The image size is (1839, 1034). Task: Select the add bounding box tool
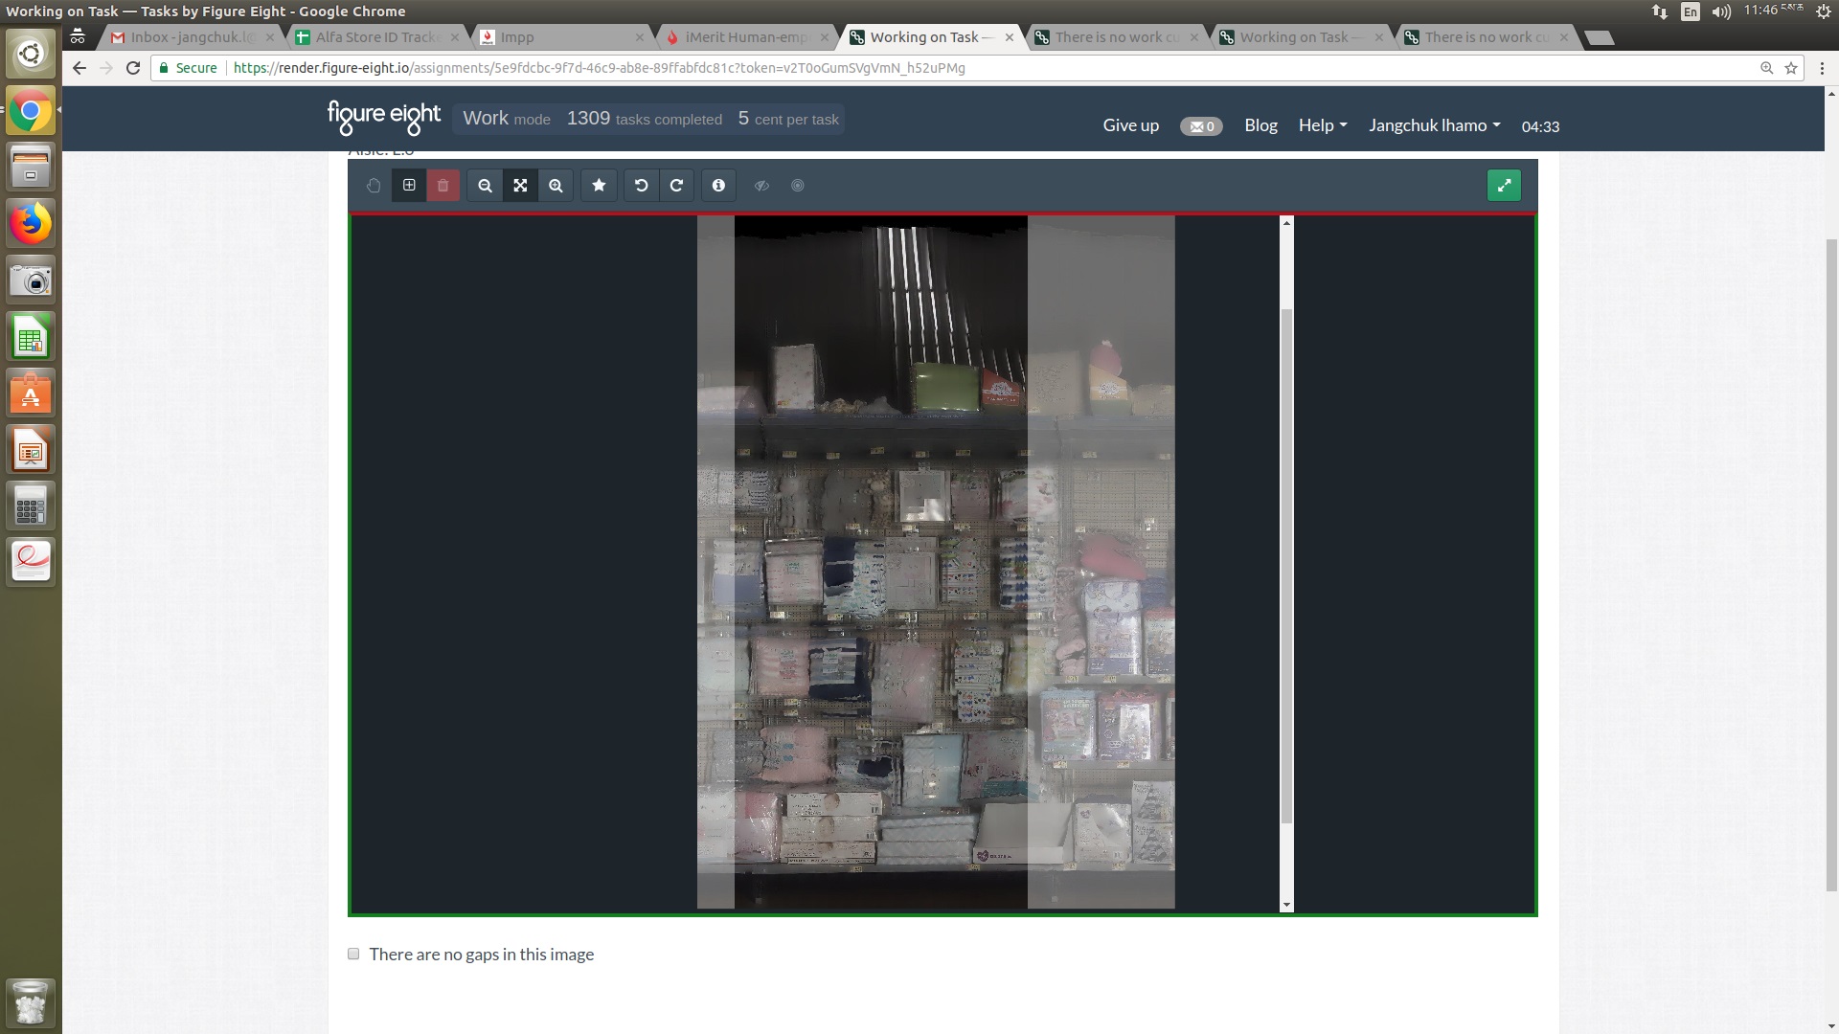pos(409,186)
